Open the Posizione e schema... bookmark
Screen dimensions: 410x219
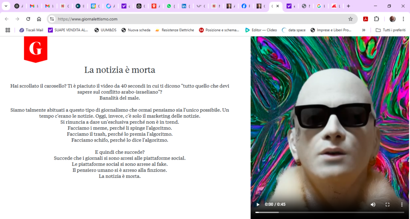219,30
